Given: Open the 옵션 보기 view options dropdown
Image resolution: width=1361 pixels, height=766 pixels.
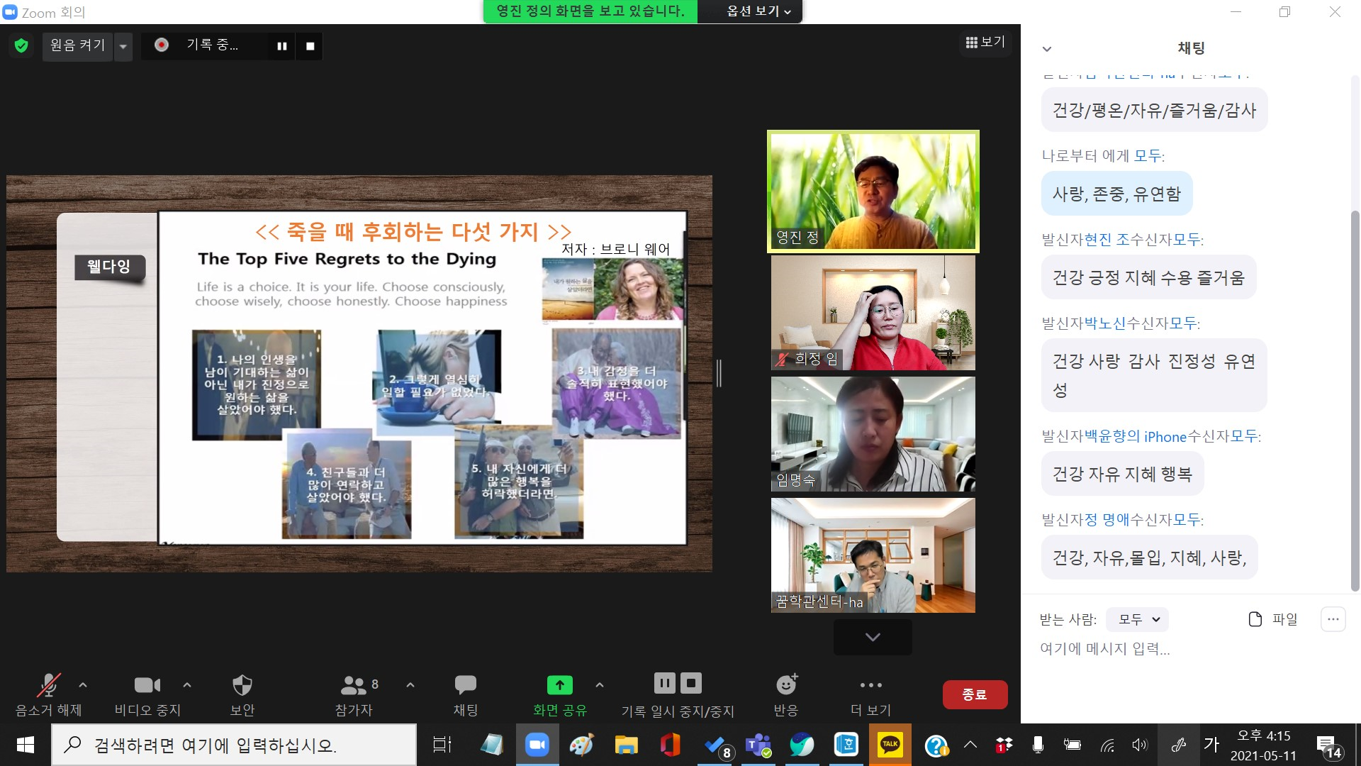Looking at the screenshot, I should pos(758,11).
